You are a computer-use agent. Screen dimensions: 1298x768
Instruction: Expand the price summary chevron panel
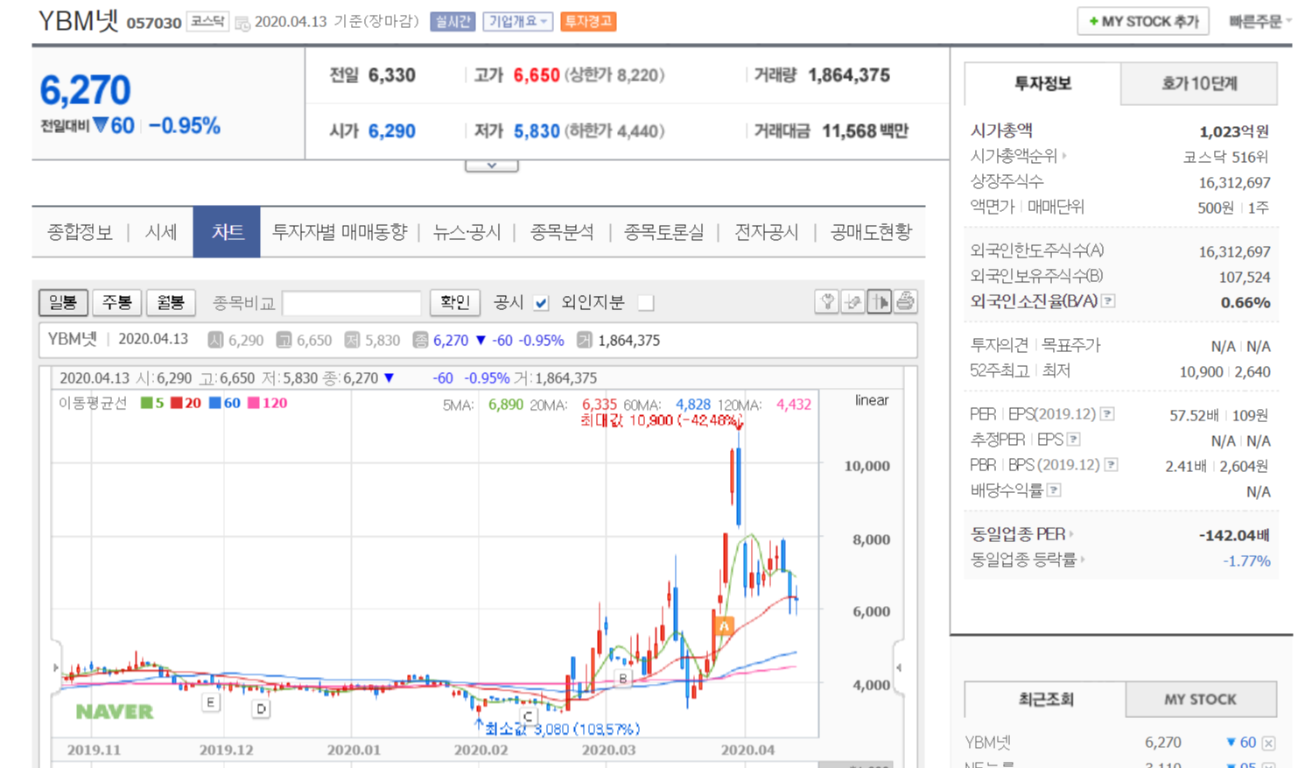point(492,166)
